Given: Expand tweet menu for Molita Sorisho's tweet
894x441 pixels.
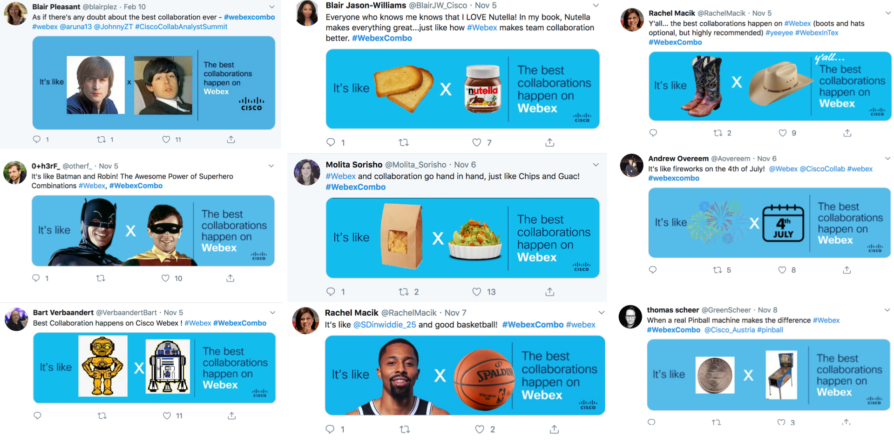Looking at the screenshot, I should (x=596, y=165).
